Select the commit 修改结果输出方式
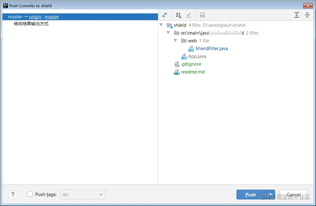Image resolution: width=316 pixels, height=206 pixels. click(x=31, y=24)
